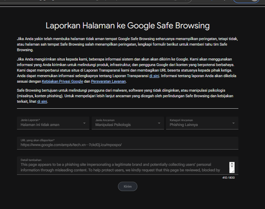The image size is (265, 209).
Task: Open the Kategori Ancaman dropdown
Action: pos(202,123)
